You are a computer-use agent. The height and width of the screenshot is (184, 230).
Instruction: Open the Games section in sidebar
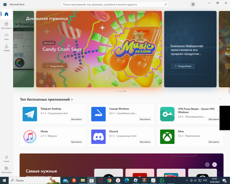click(x=6, y=37)
